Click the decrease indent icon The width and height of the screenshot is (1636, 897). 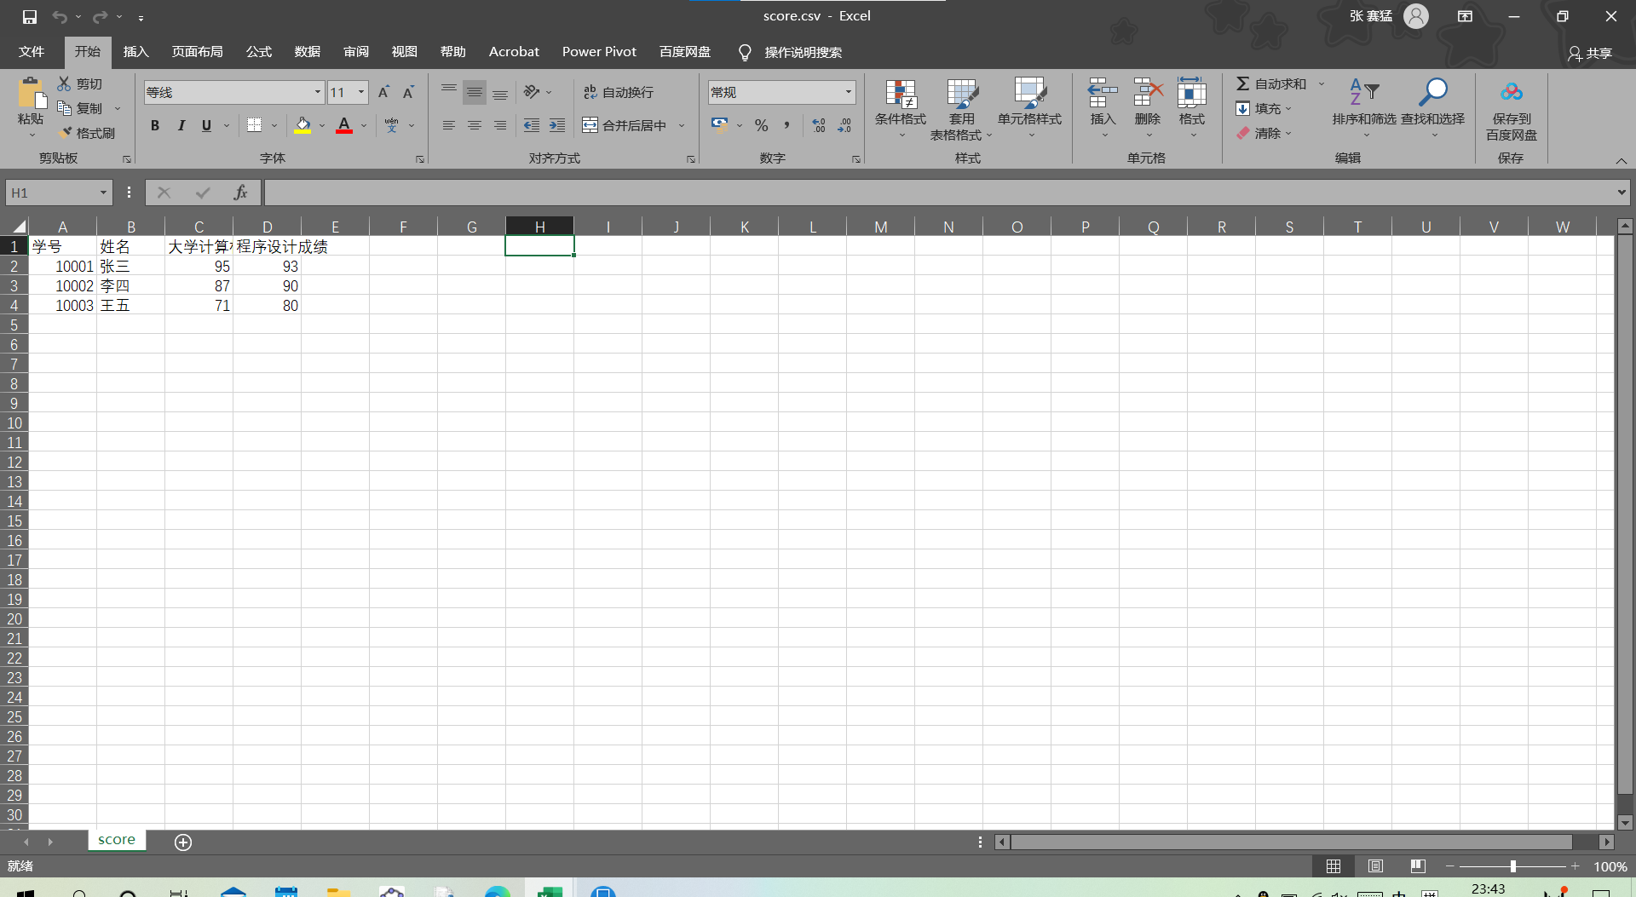click(x=532, y=125)
